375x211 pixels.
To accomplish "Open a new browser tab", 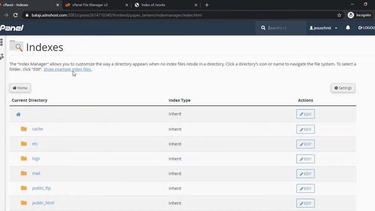I will 207,5.
